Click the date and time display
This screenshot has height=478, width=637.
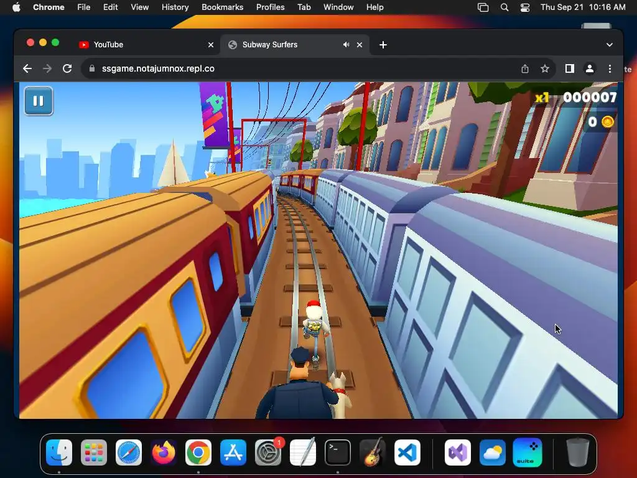point(583,7)
